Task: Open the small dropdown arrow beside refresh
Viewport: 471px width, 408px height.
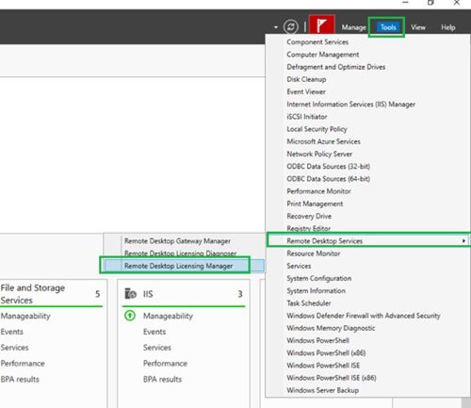Action: [x=276, y=27]
